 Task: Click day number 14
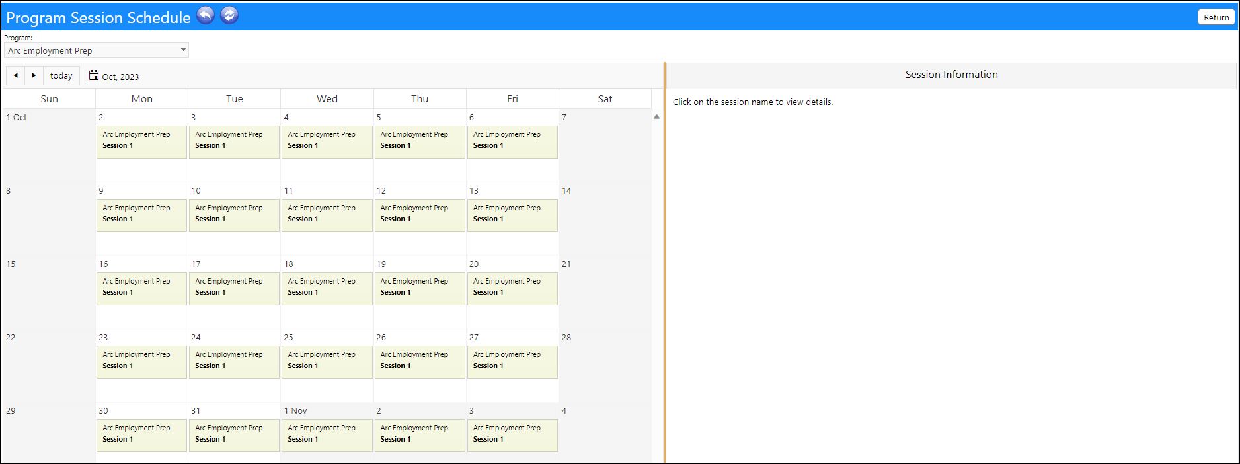pos(566,190)
